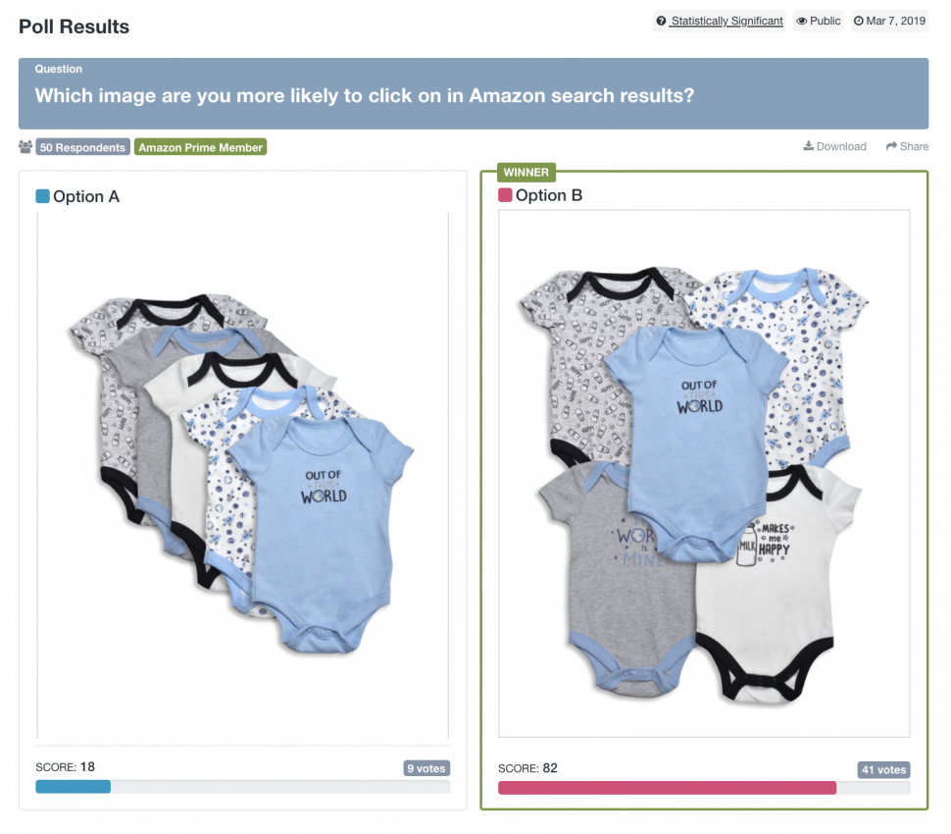
Task: Click the eye icon beside Public
Action: click(801, 22)
